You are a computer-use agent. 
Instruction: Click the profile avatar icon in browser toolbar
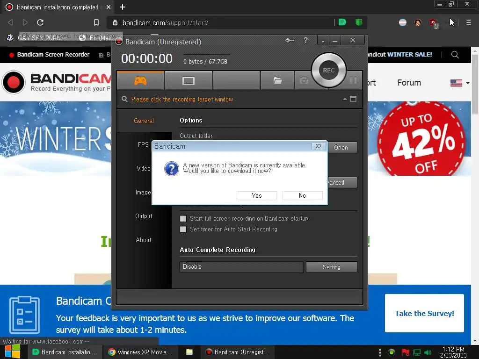tap(418, 22)
